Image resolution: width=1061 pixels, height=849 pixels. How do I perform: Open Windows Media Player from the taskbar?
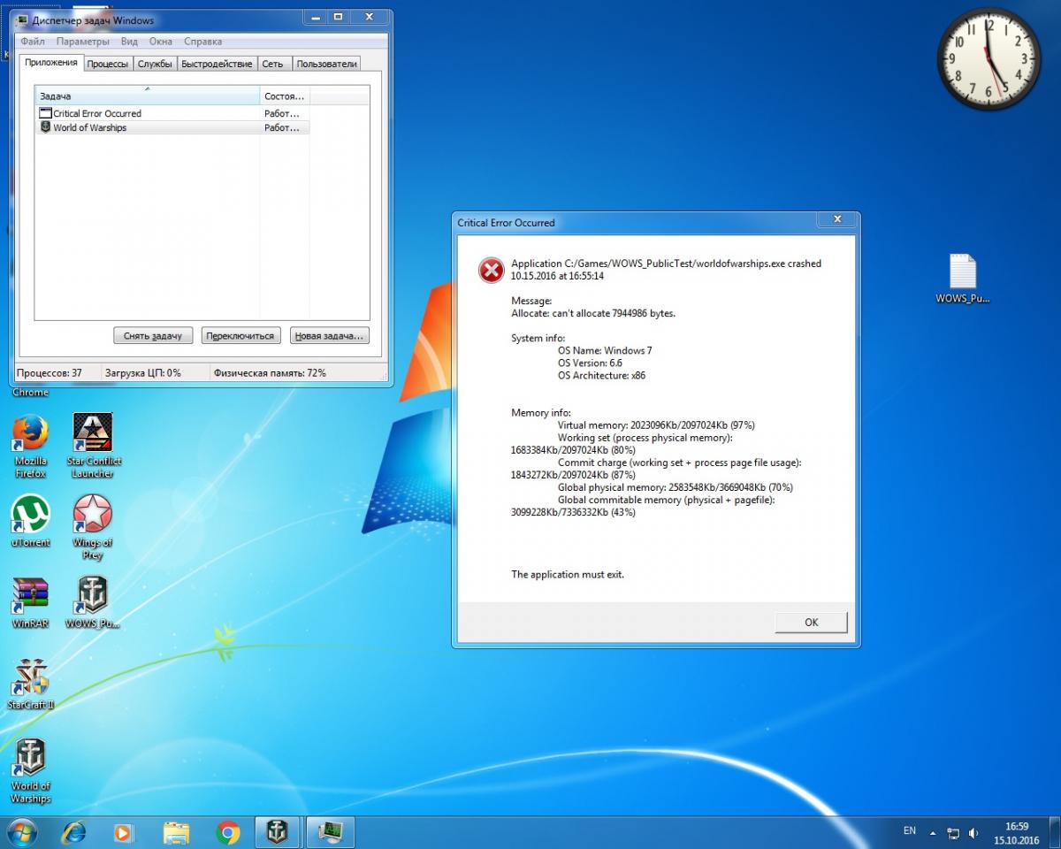pos(124,832)
